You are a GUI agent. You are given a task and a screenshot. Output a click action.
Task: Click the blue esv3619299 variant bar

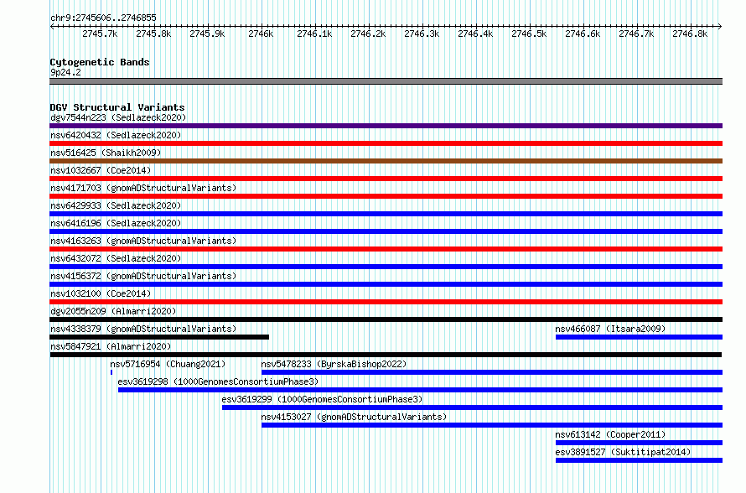(x=472, y=407)
